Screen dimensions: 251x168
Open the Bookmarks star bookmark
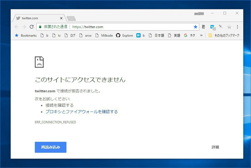(x=26, y=35)
